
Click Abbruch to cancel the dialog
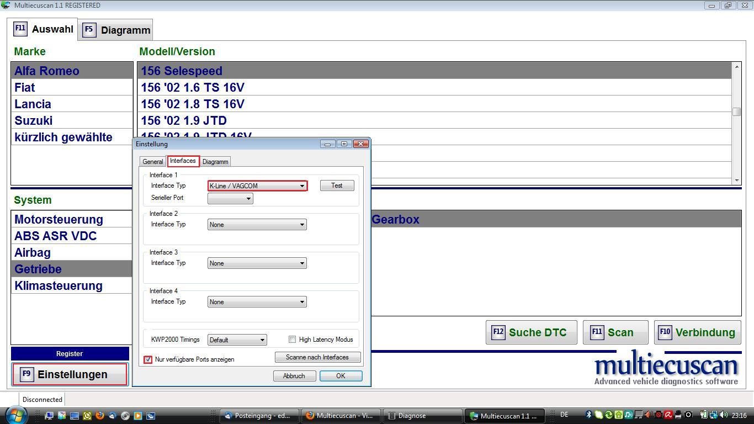click(294, 376)
